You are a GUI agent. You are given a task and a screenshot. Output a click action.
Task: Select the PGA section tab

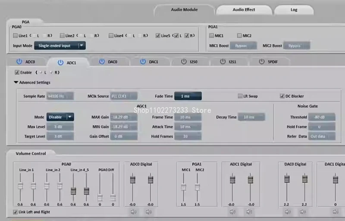(25, 22)
